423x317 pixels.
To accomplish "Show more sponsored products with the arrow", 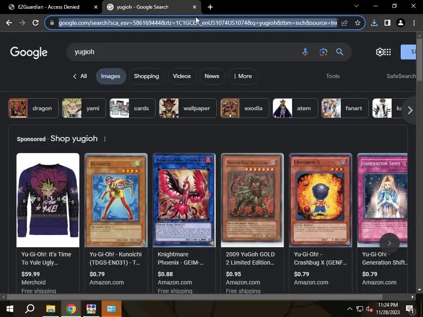I will (389, 243).
